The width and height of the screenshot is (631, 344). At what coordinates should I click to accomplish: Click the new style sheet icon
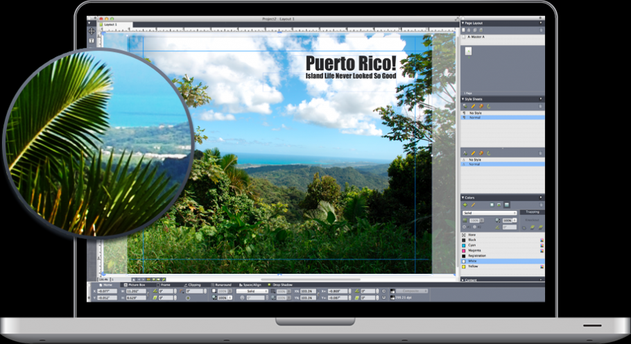(465, 105)
